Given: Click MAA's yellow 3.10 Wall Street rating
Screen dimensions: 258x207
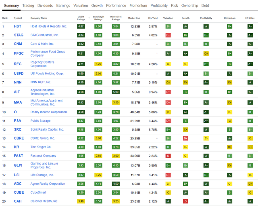Looking at the screenshot, I should click(116, 103).
